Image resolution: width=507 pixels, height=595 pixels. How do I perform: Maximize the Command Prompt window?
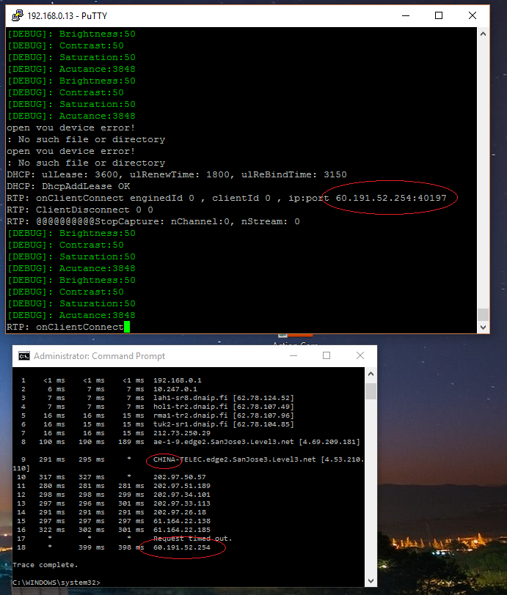[327, 356]
